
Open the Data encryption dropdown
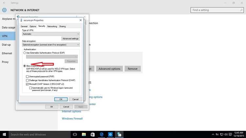(51, 45)
